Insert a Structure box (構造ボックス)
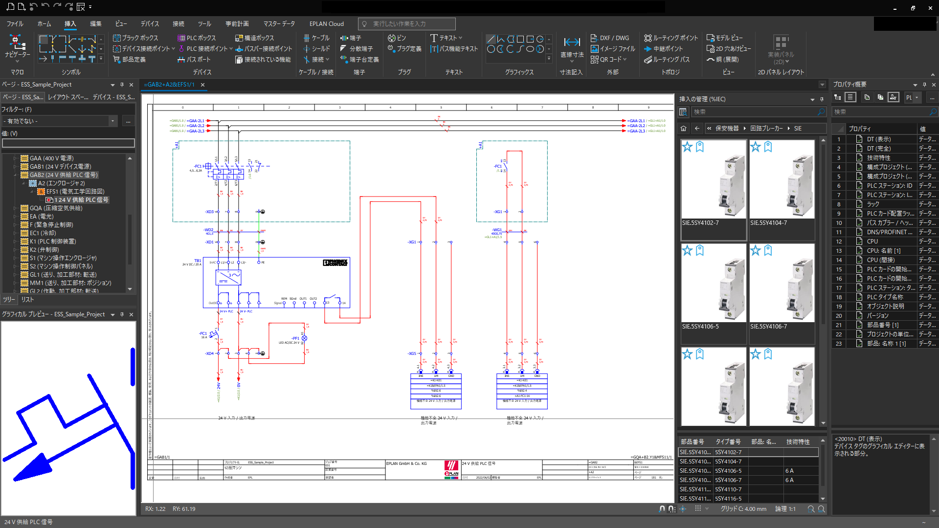939x528 pixels. (254, 38)
